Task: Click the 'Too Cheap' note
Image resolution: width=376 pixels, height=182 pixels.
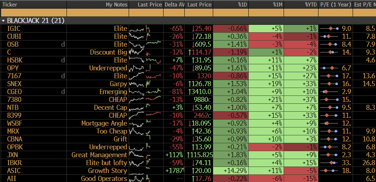Action: 112,131
